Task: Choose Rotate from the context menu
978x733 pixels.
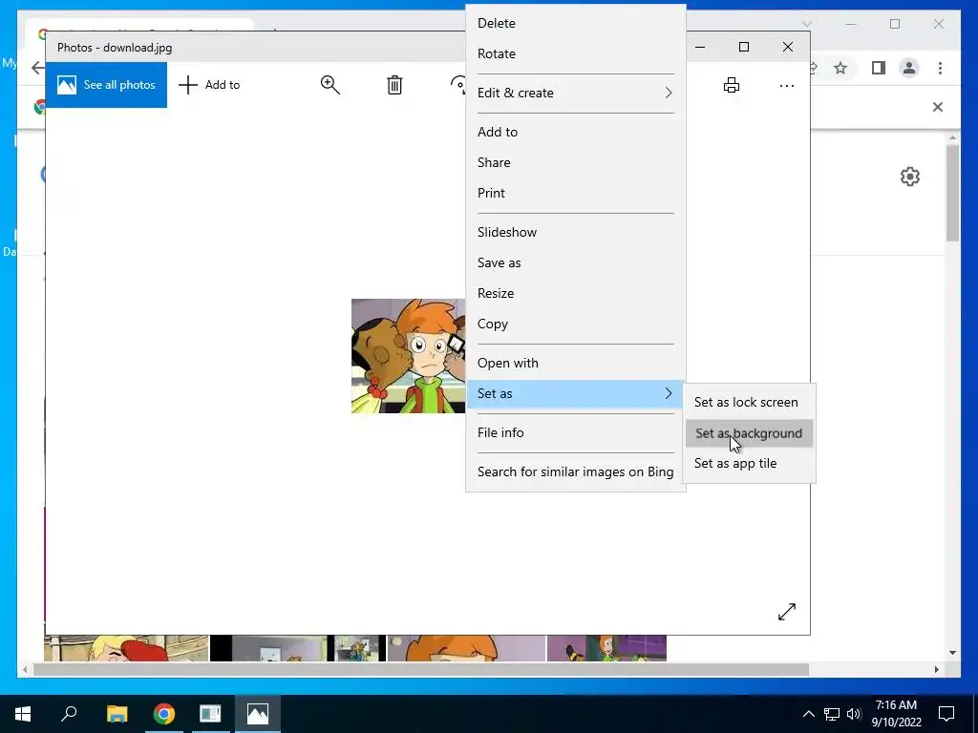Action: (x=575, y=53)
